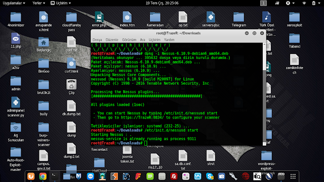Image resolution: width=324 pixels, height=182 pixels.
Task: Click the terminal vertical scrollbar
Action: point(264,94)
